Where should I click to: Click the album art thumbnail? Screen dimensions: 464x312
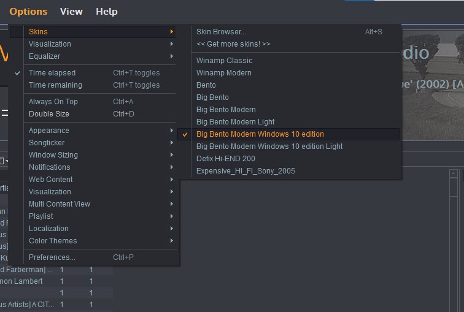[x=433, y=85]
